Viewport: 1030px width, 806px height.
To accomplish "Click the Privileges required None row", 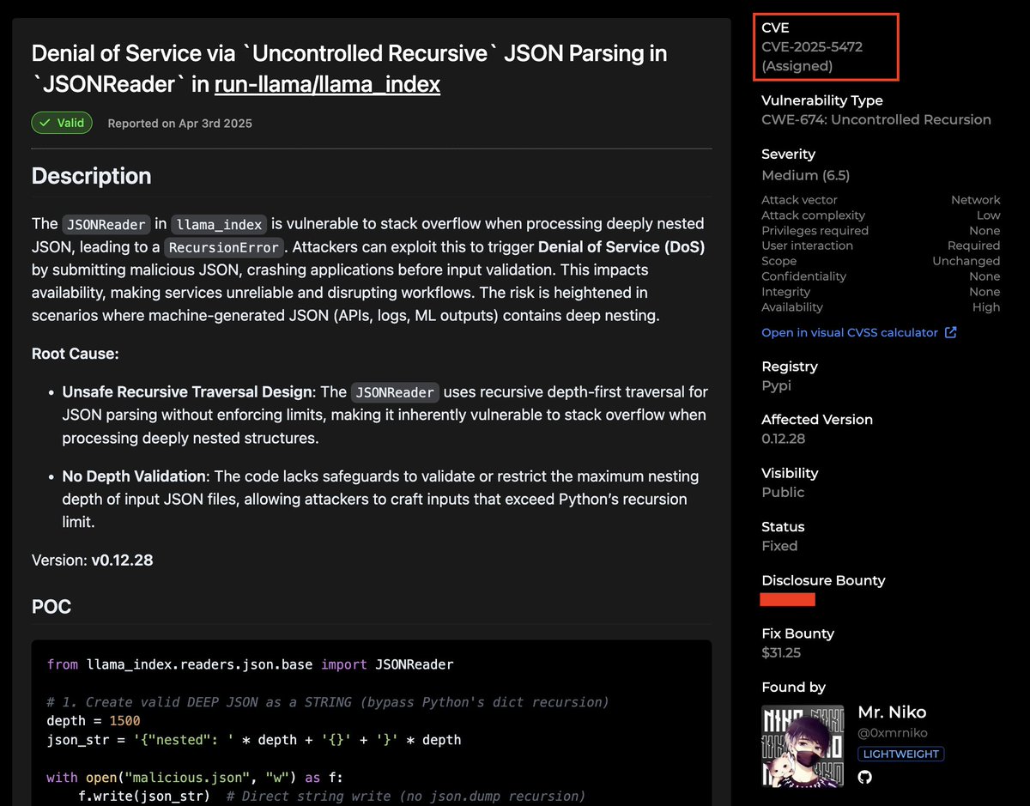I will tap(881, 231).
